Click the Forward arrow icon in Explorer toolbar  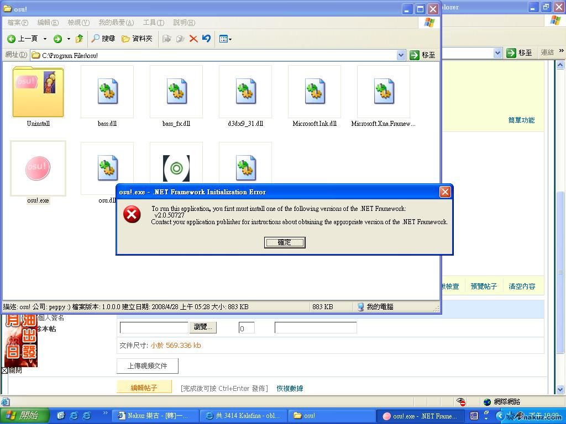[57, 39]
